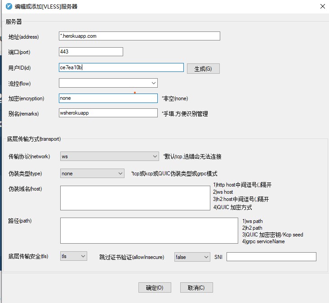
Task: Click the encryption field showing none
Action: click(x=108, y=98)
